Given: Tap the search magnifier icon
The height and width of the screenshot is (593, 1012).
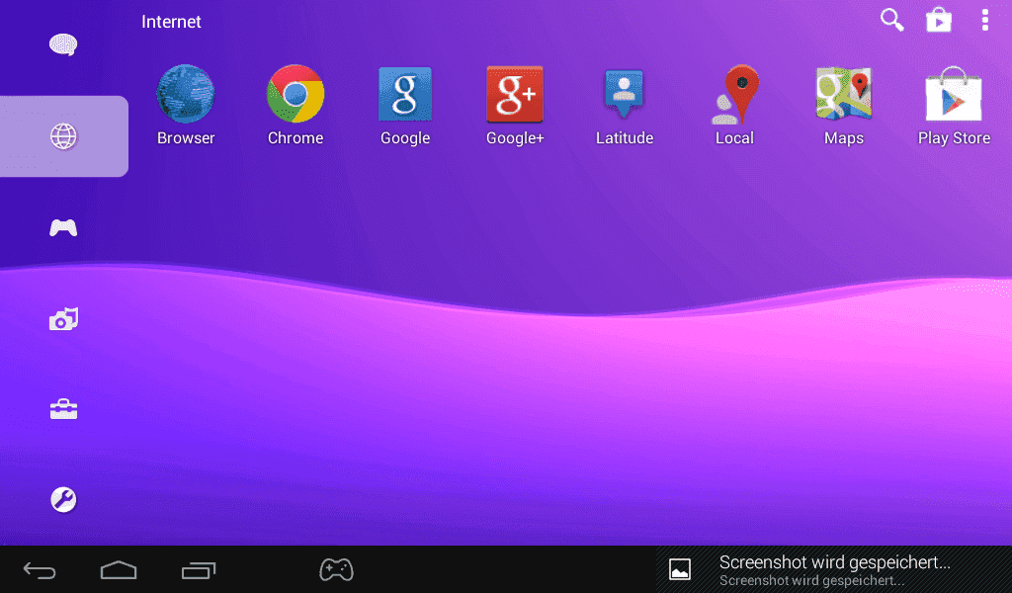Looking at the screenshot, I should point(892,20).
